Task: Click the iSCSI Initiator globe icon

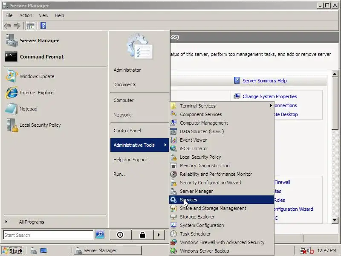Action: click(173, 148)
